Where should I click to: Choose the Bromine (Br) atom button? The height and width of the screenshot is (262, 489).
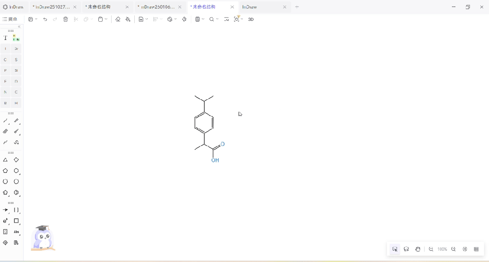pos(16,49)
